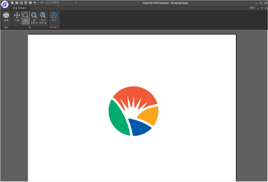This screenshot has width=268, height=182.
Task: Save the drawing with the floppy icon
Action: [x=21, y=3]
